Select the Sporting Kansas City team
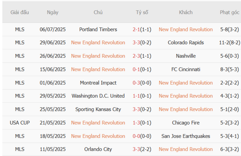241x156 pixels. (x=98, y=109)
